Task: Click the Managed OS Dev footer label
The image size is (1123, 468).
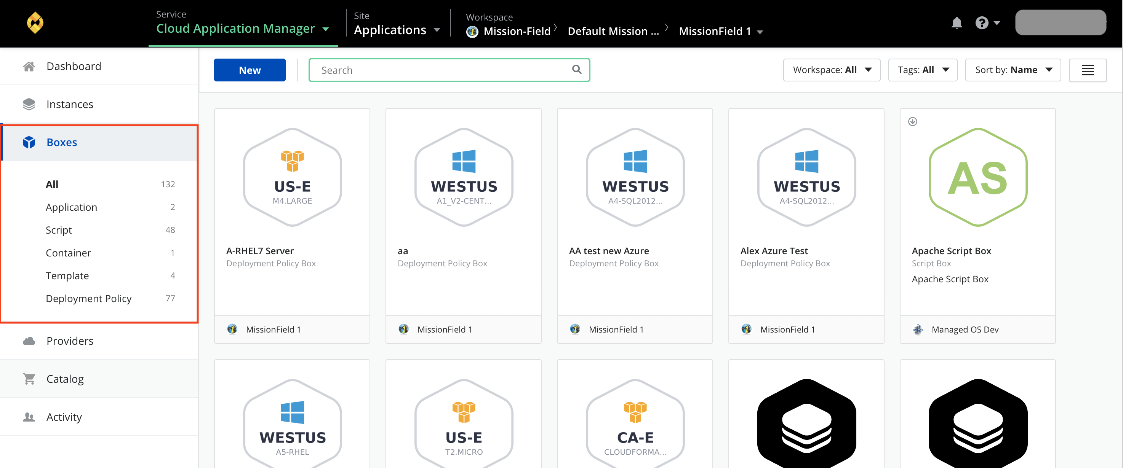Action: pos(965,330)
